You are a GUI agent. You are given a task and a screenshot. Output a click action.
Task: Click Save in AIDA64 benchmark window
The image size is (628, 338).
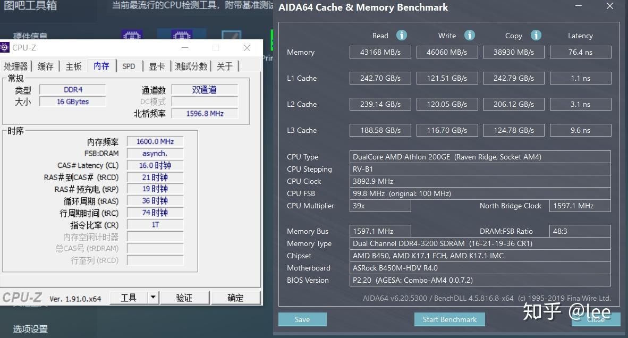coord(302,319)
